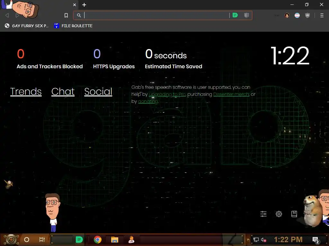Open the green Dissenter comments icon
The width and height of the screenshot is (329, 246).
click(235, 15)
